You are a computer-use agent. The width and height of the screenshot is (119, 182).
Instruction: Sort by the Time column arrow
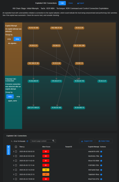24,147
